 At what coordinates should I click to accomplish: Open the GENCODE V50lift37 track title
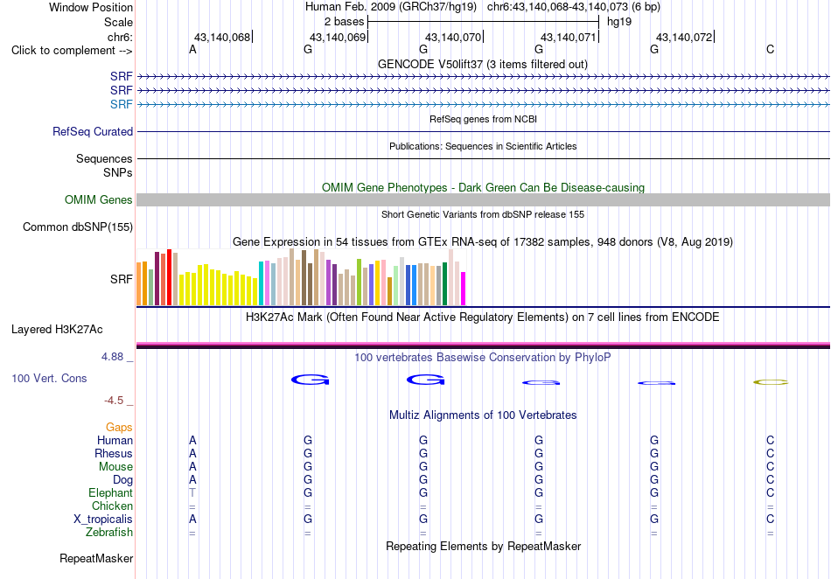pos(483,64)
